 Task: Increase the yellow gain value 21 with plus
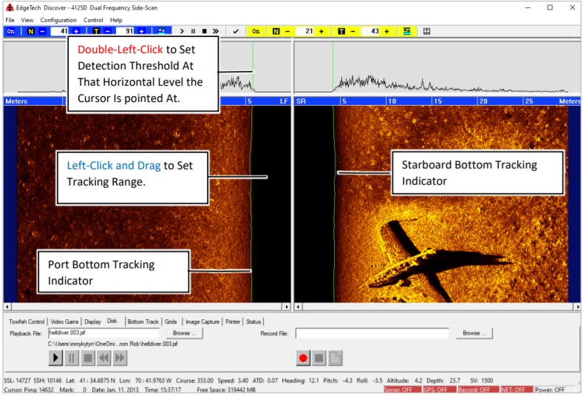tap(321, 31)
